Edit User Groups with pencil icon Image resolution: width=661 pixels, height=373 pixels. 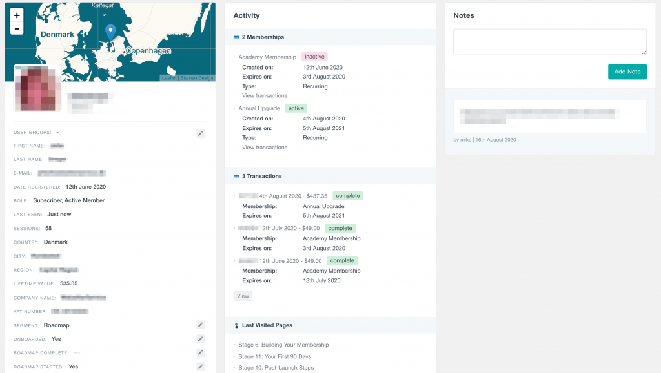tap(201, 133)
